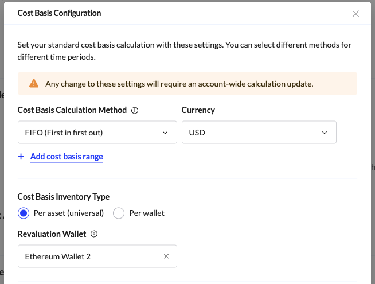Click the Cost Basis Configuration dialog title

pos(59,13)
